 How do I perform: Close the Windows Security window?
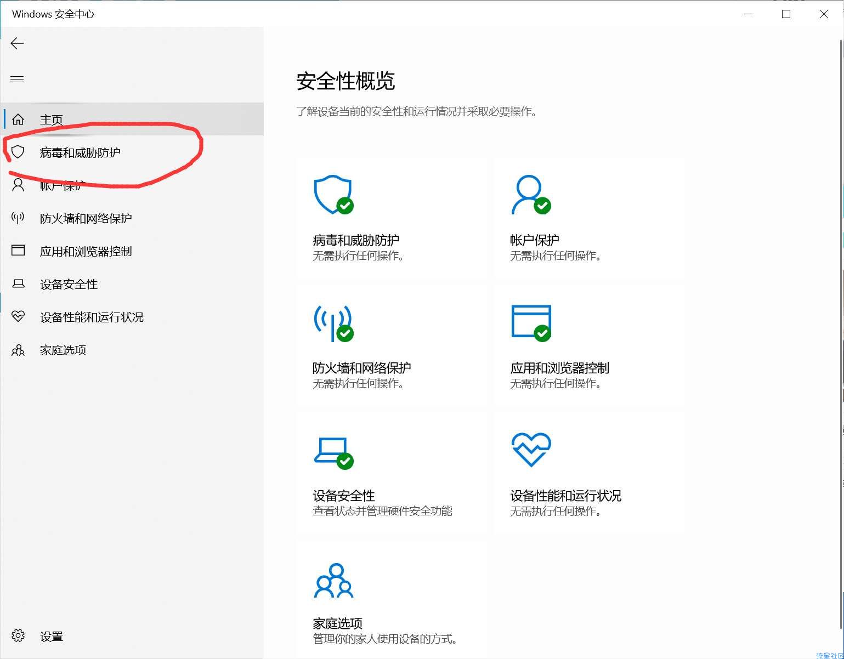click(824, 14)
